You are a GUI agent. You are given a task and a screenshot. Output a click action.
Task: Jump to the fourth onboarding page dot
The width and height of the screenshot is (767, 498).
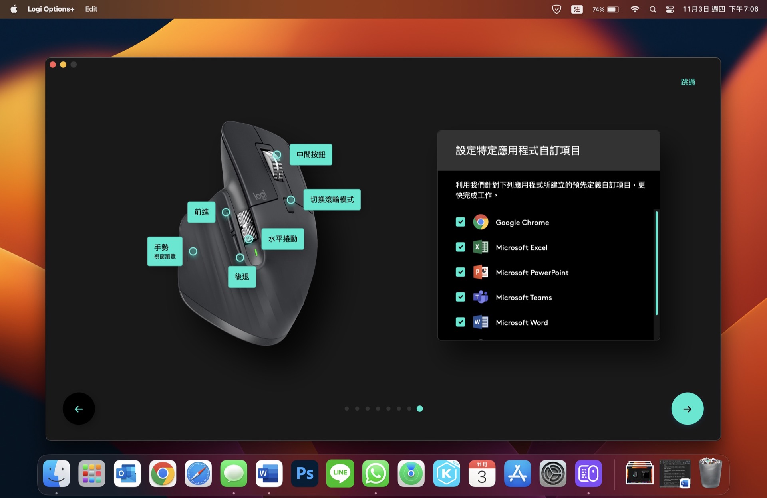pyautogui.click(x=378, y=409)
